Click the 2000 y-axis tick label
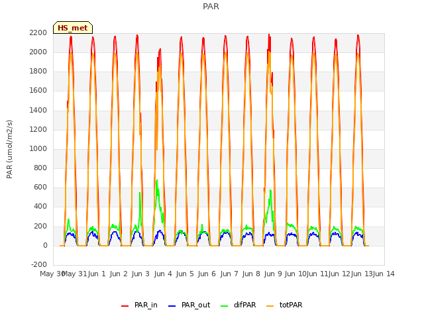 pyautogui.click(x=38, y=52)
